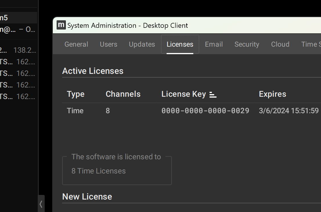321x212 pixels.
Task: Switch to the Users tab
Action: point(109,44)
